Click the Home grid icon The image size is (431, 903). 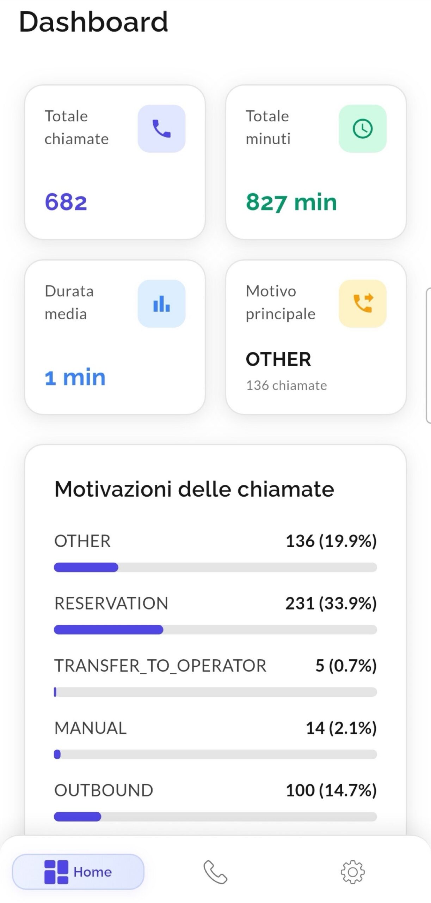pyautogui.click(x=56, y=872)
